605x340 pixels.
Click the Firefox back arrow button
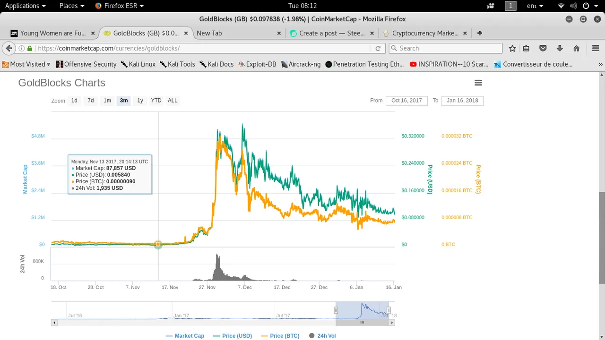9,48
